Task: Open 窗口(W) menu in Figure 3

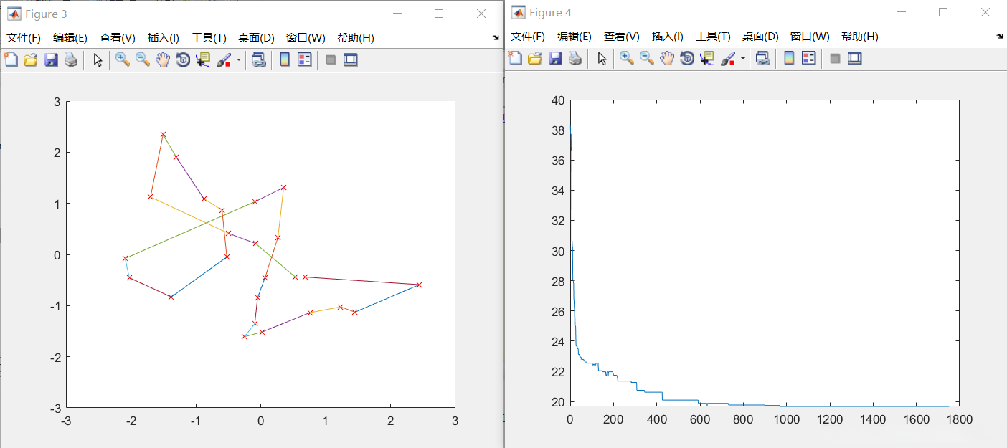Action: [x=306, y=37]
